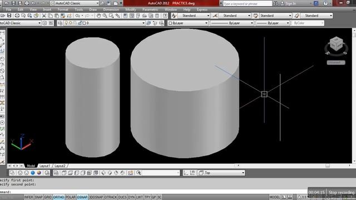Image resolution: width=356 pixels, height=200 pixels.
Task: Toggle LWT lineweight display
Action: pyautogui.click(x=140, y=197)
